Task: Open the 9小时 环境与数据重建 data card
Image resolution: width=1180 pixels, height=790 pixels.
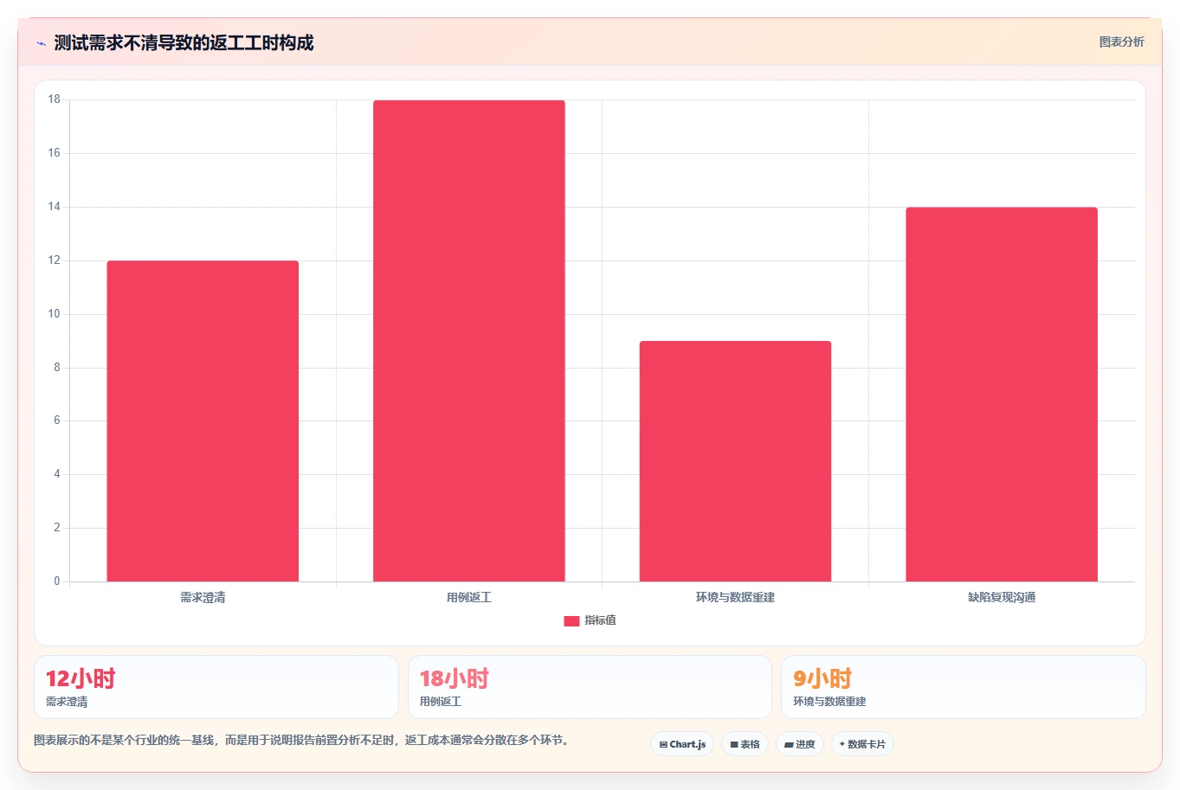Action: (x=963, y=687)
